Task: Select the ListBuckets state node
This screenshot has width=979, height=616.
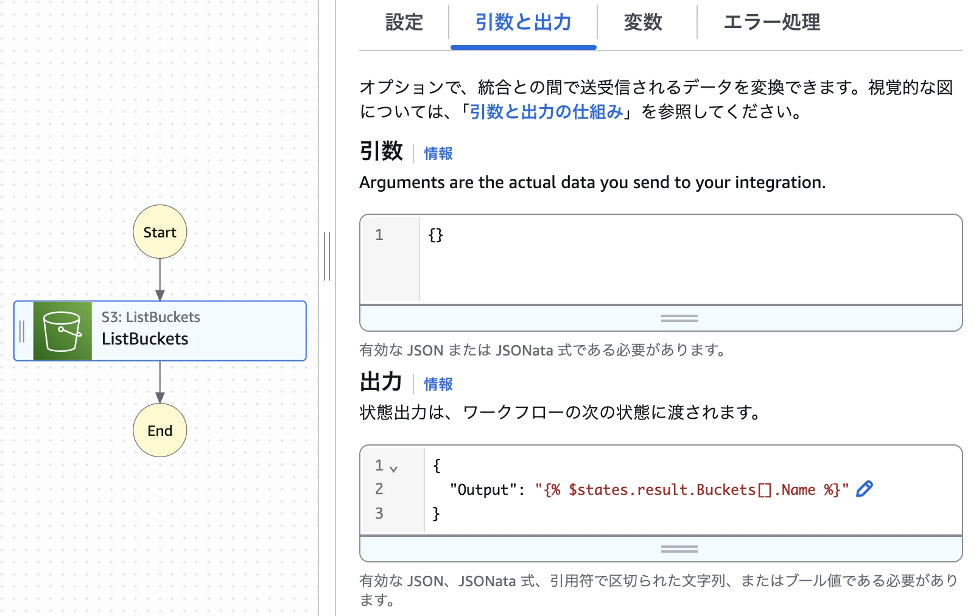Action: (x=160, y=331)
